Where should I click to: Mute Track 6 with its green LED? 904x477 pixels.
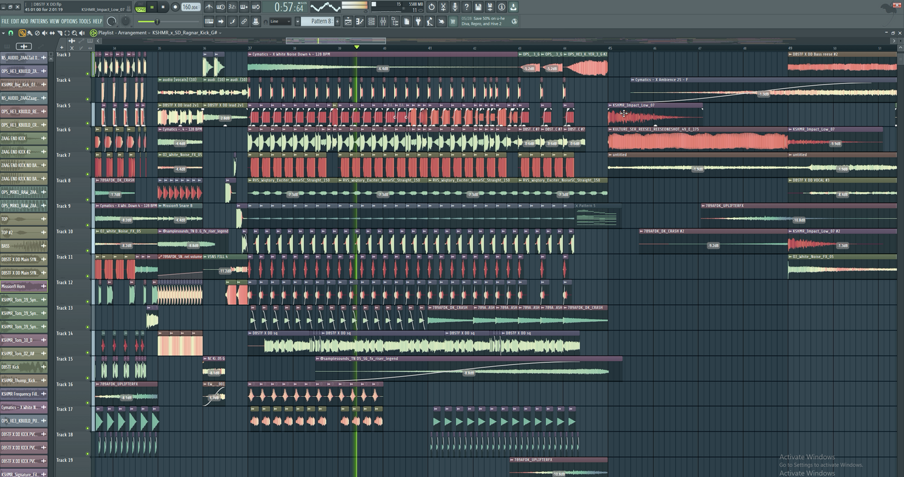click(88, 149)
